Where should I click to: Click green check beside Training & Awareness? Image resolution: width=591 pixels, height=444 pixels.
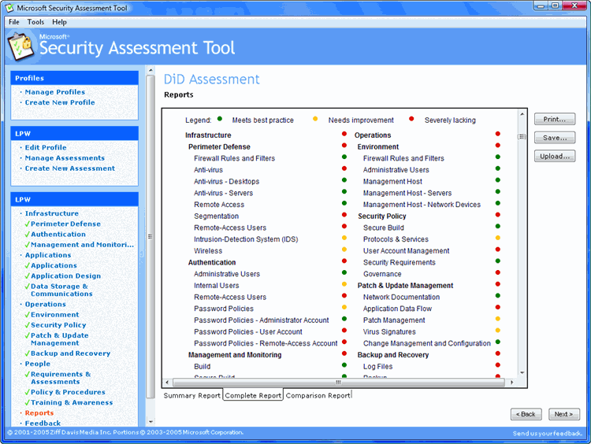(27, 402)
